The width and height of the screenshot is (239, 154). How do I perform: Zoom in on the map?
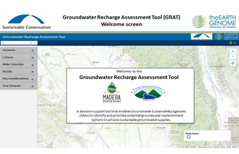(x=233, y=51)
